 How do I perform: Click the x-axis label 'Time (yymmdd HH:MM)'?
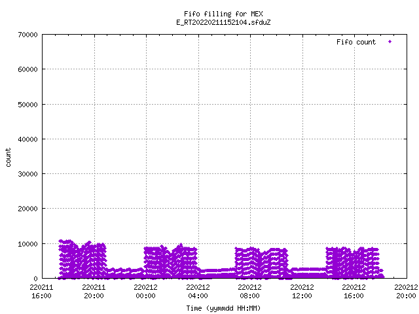point(223,308)
